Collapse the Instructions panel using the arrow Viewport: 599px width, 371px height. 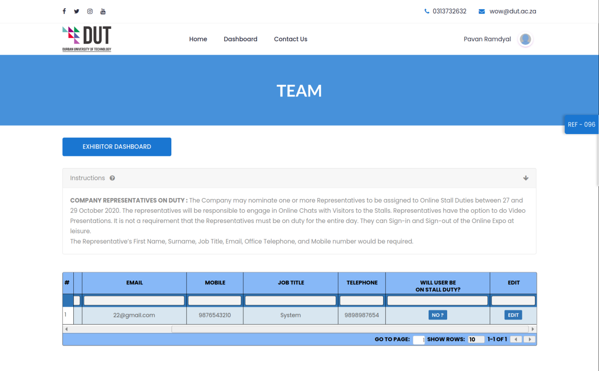tap(526, 178)
